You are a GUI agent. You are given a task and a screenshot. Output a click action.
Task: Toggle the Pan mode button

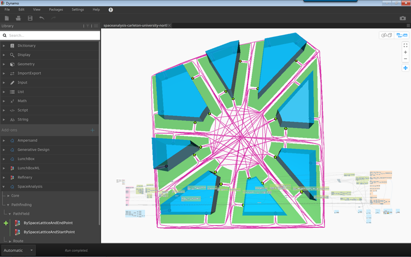click(x=405, y=68)
